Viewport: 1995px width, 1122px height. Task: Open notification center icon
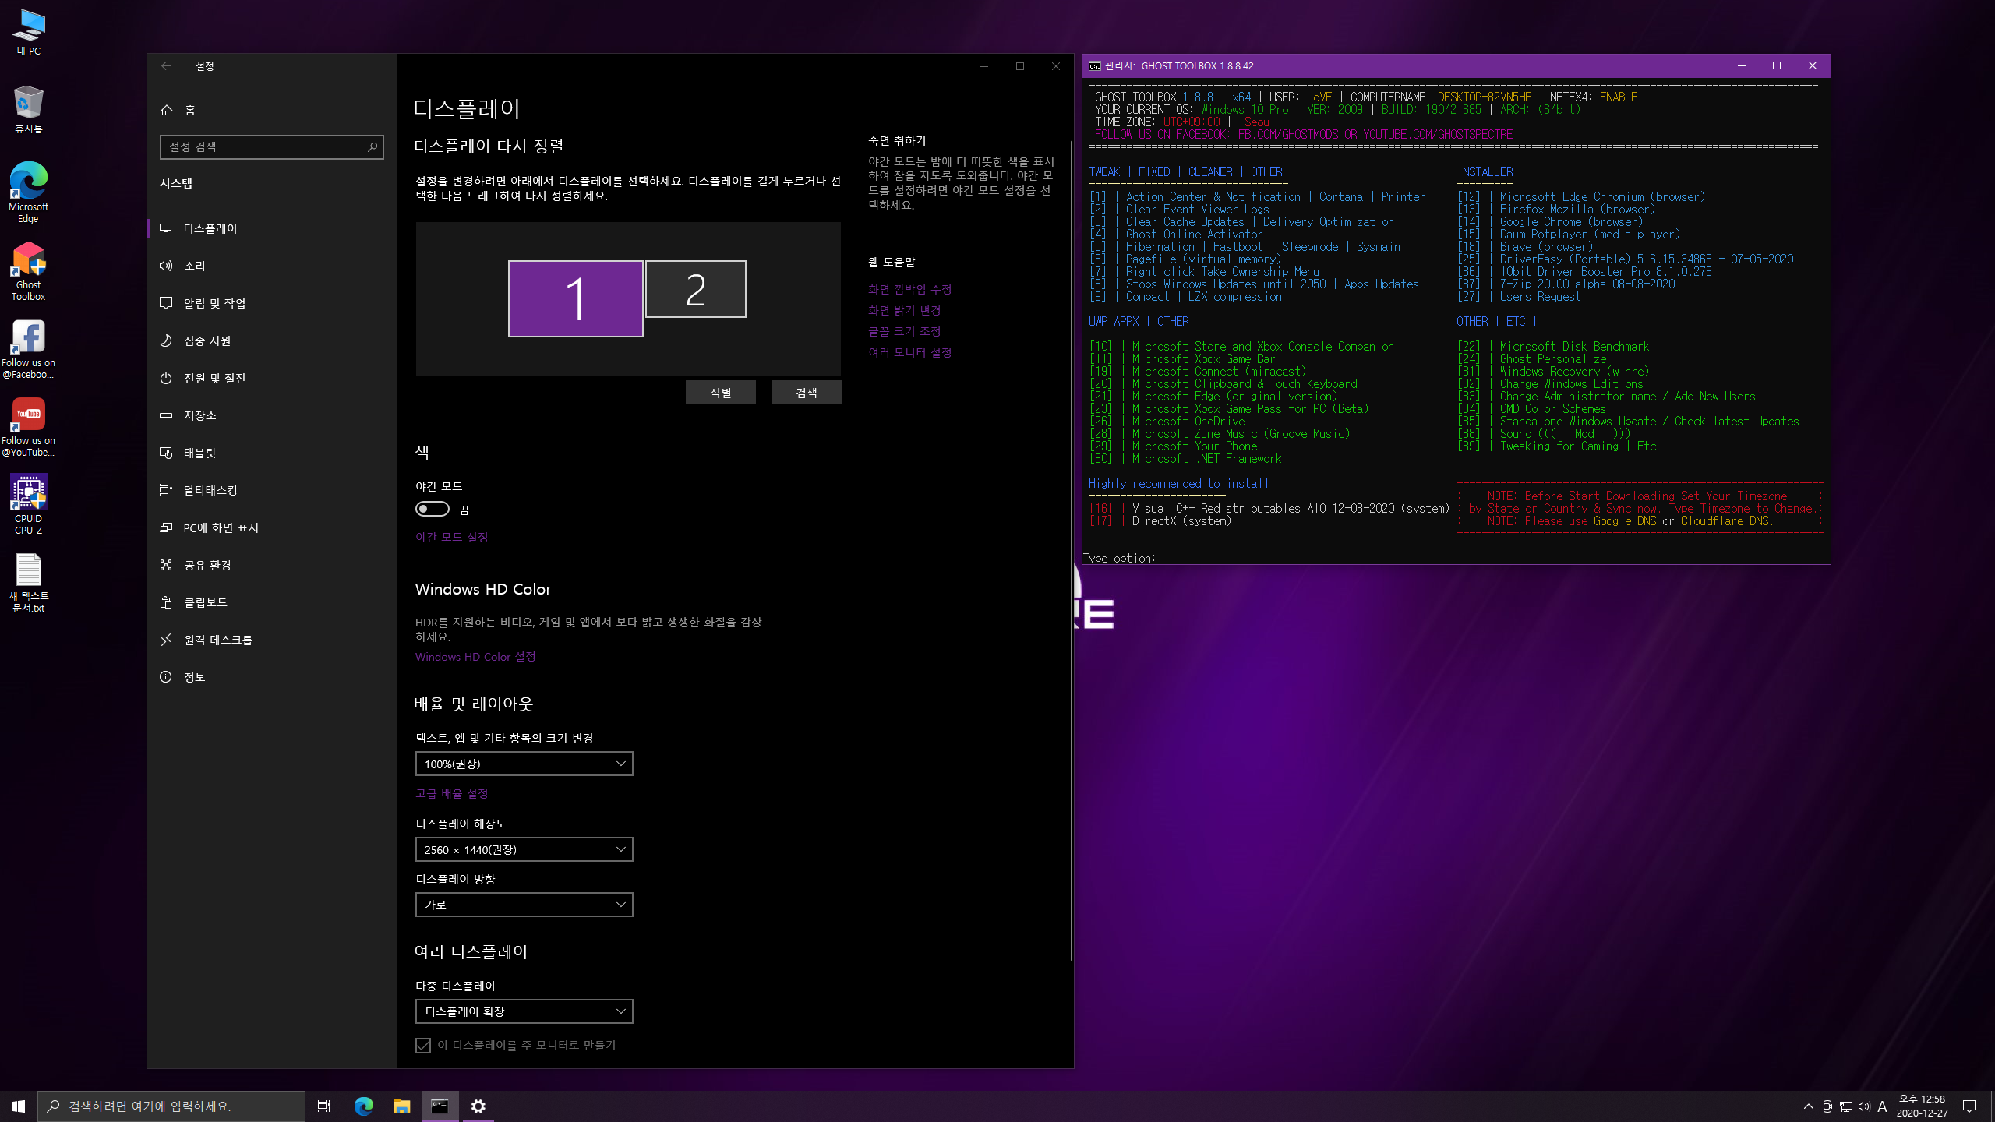(x=1969, y=1106)
